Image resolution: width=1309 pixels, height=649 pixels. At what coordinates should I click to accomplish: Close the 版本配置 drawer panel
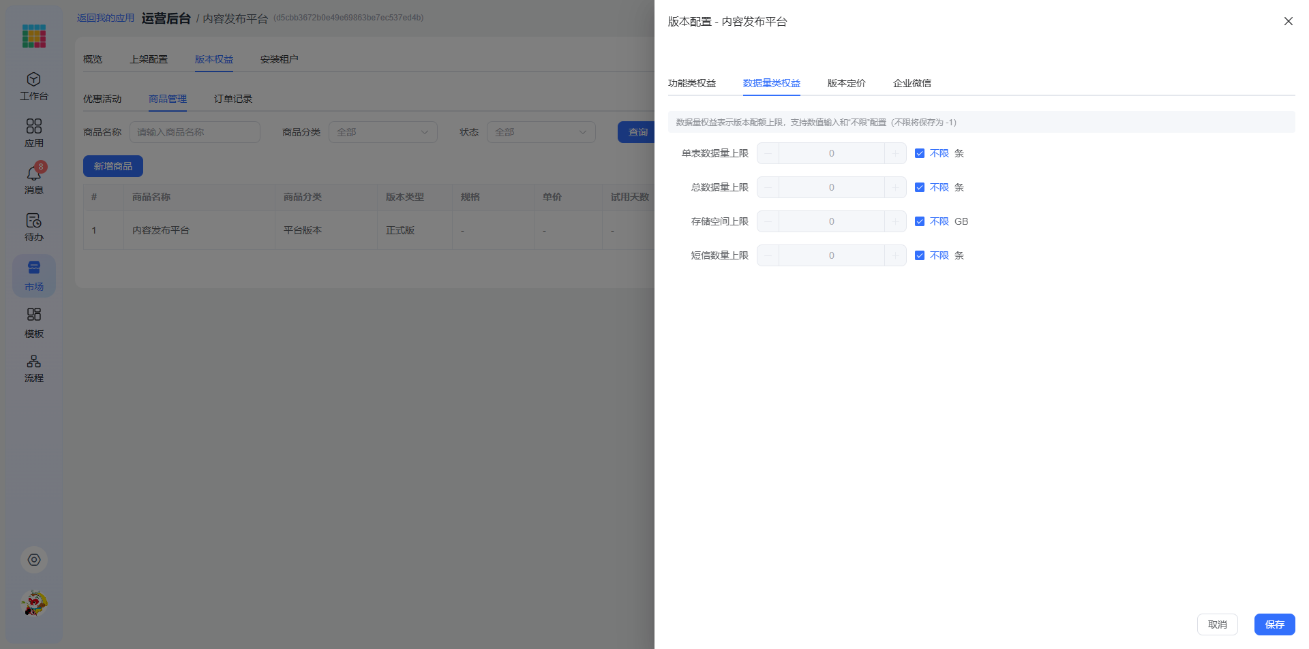(x=1289, y=21)
